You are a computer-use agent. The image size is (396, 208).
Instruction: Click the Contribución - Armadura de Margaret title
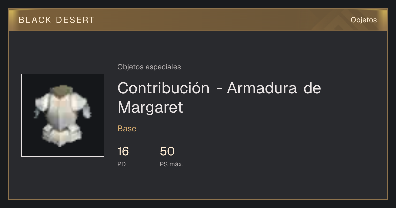pos(219,98)
